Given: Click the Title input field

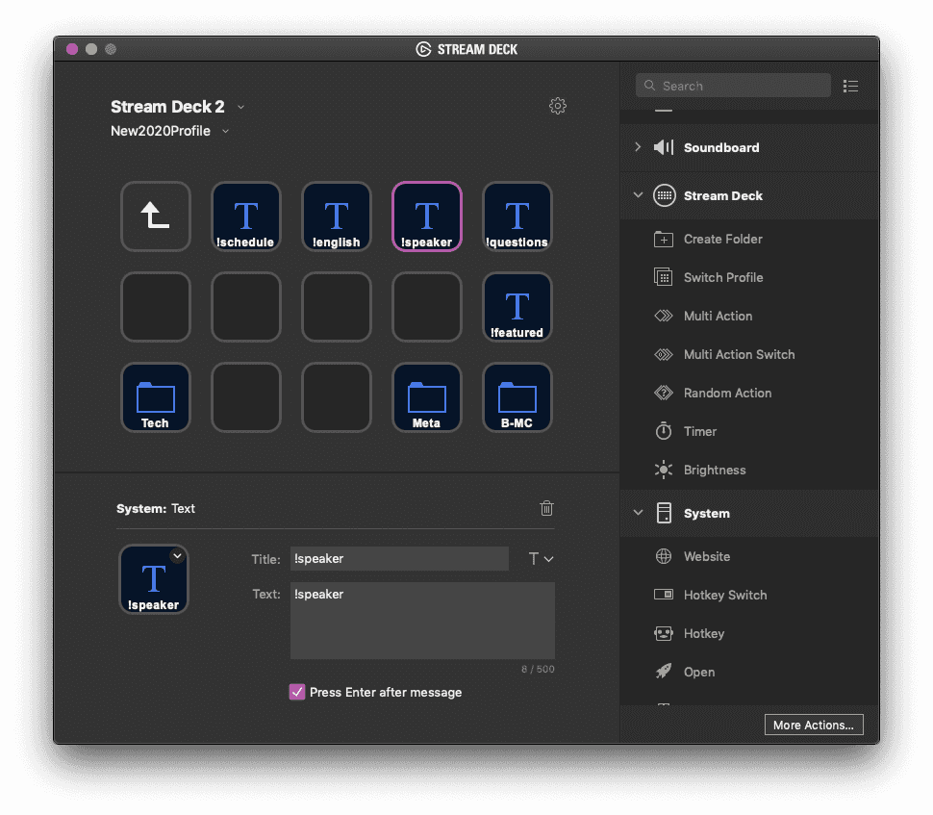Looking at the screenshot, I should click(x=399, y=559).
